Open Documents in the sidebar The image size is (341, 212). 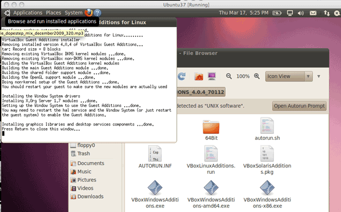[x=88, y=163]
